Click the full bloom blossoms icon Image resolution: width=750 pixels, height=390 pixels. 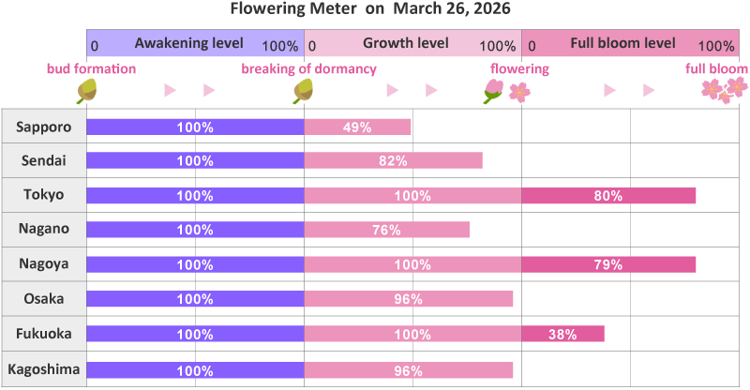725,90
